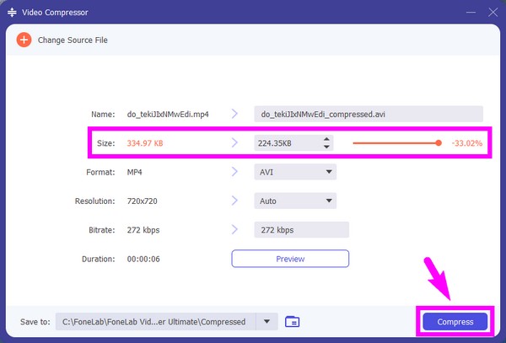Expand the Save to path dropdown arrow
506x343 pixels.
266,321
